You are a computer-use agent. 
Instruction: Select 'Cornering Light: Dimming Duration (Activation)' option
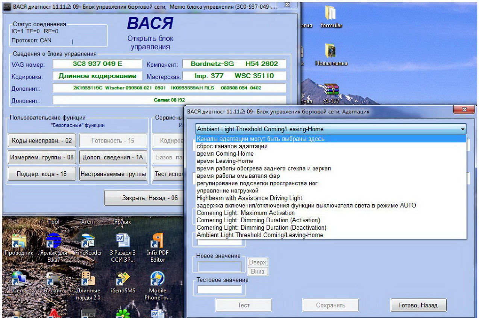click(x=331, y=220)
